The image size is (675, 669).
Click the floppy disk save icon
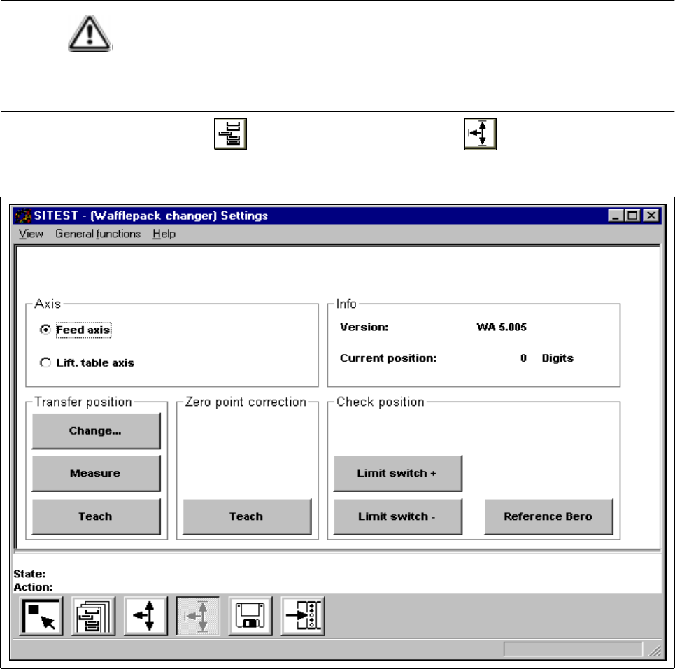coord(250,616)
